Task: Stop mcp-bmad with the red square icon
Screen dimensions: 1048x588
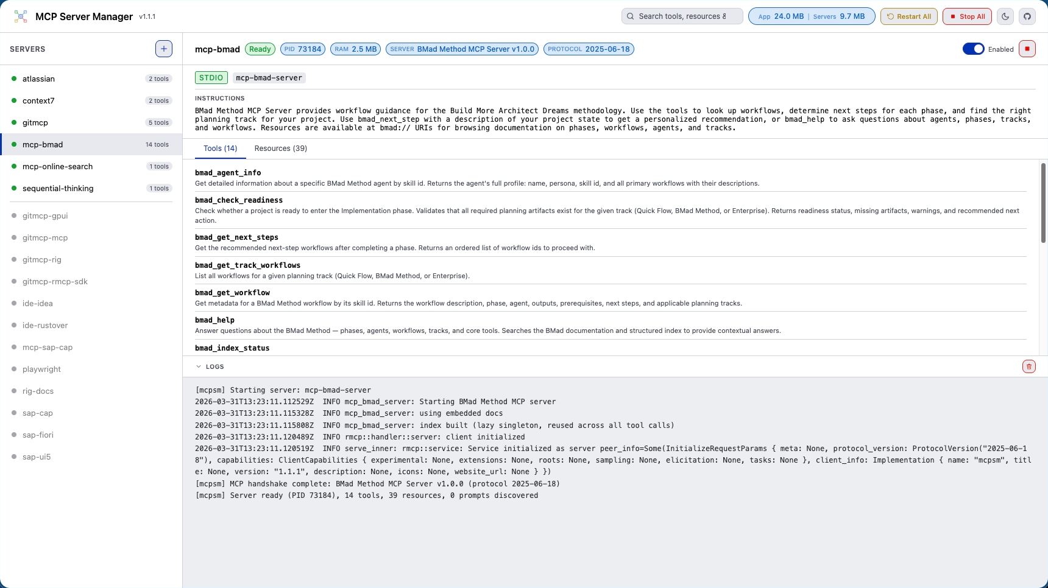Action: [1027, 49]
